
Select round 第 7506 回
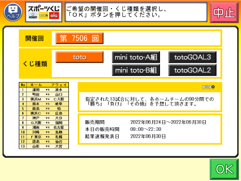click(80, 38)
